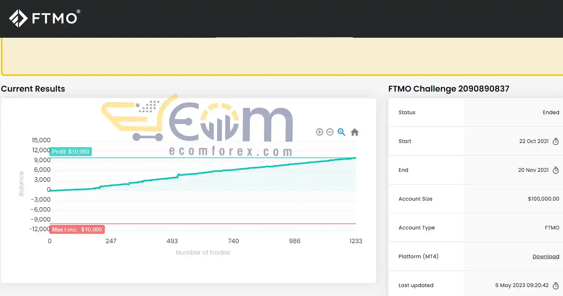The height and width of the screenshot is (296, 563).
Task: Click the 15,000 balance axis tick
Action: pyautogui.click(x=41, y=140)
